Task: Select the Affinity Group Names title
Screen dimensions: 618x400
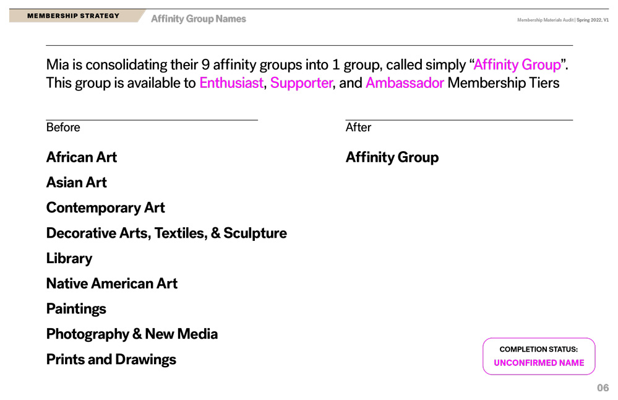Action: pyautogui.click(x=198, y=19)
